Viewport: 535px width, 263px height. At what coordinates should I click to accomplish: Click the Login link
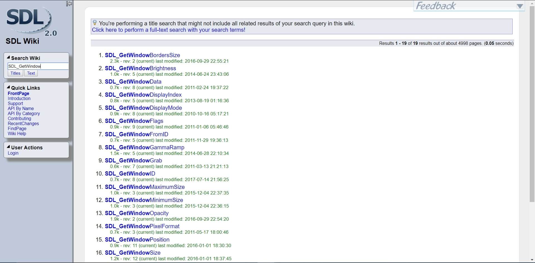[x=13, y=153]
